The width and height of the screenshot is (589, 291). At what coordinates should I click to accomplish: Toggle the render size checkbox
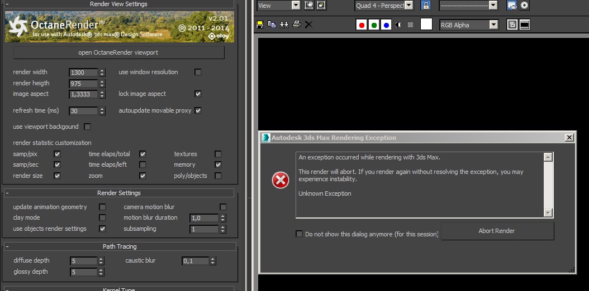[x=57, y=176]
